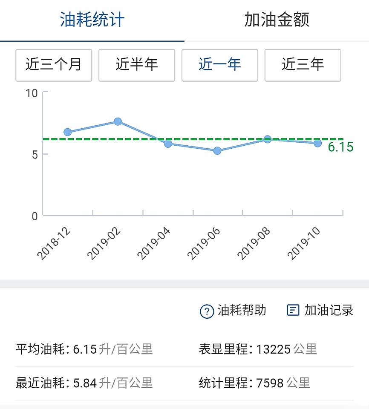Click the green 6.15 average label
Image resolution: width=369 pixels, height=409 pixels.
coord(340,147)
